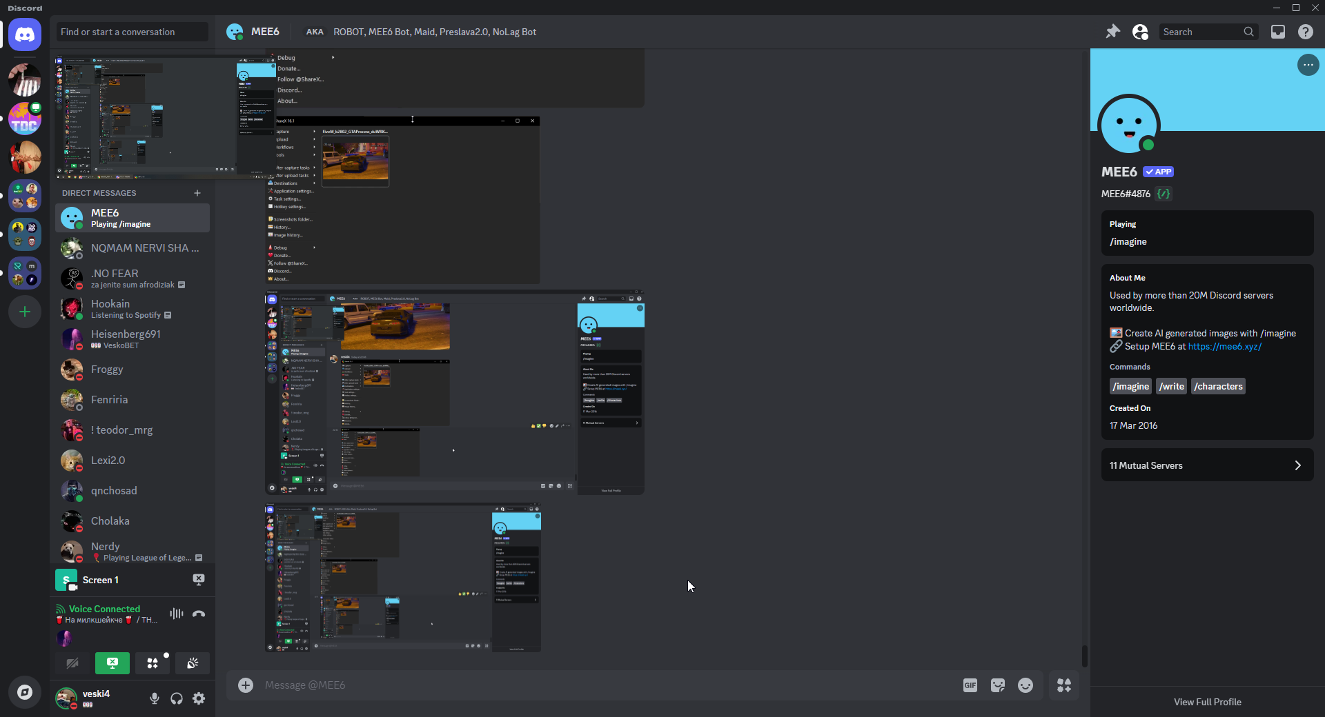Image resolution: width=1325 pixels, height=717 pixels.
Task: Open MEE6 direct message
Action: 132,218
